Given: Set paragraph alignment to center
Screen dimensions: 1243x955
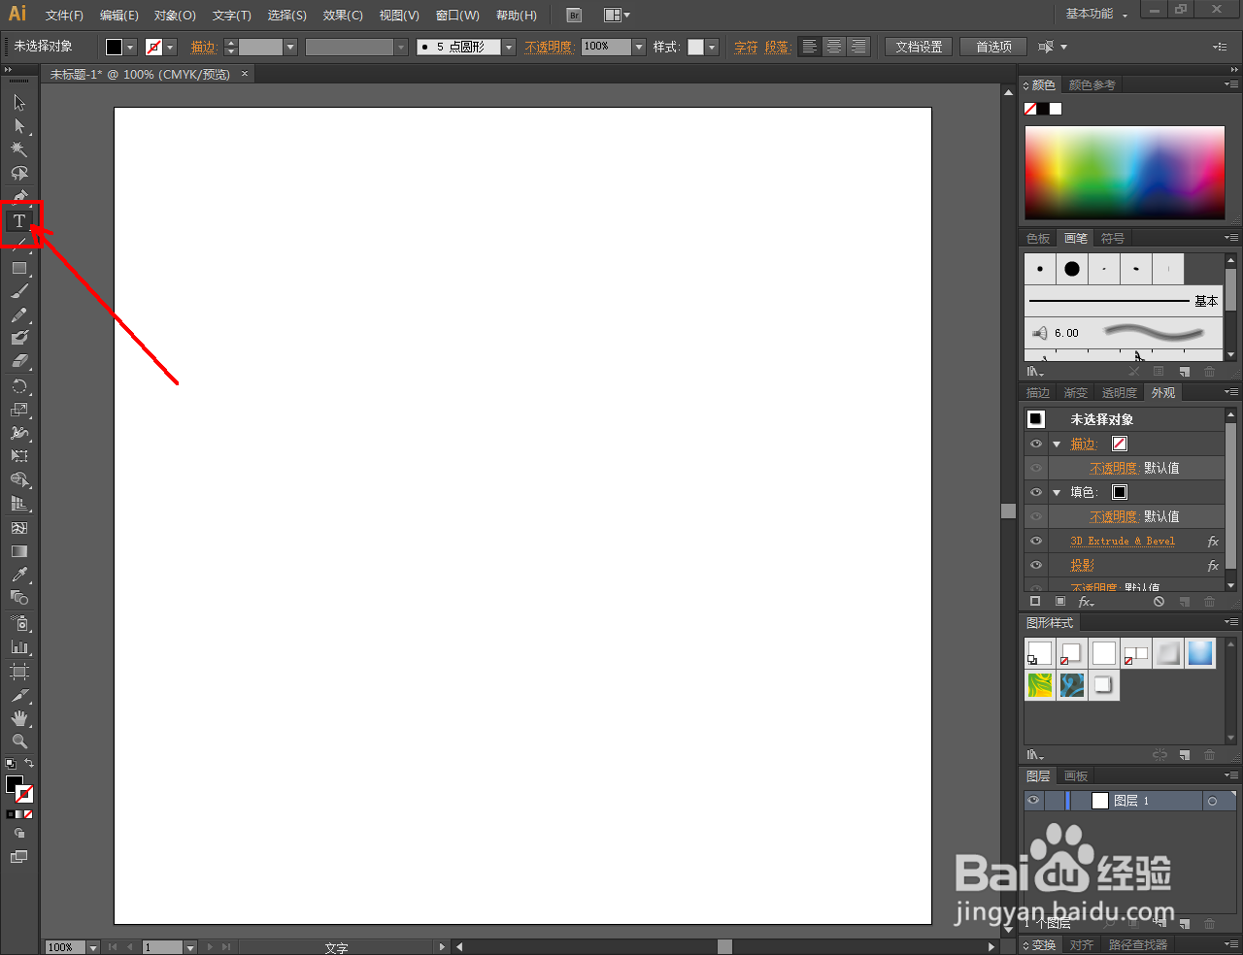Looking at the screenshot, I should coord(834,47).
